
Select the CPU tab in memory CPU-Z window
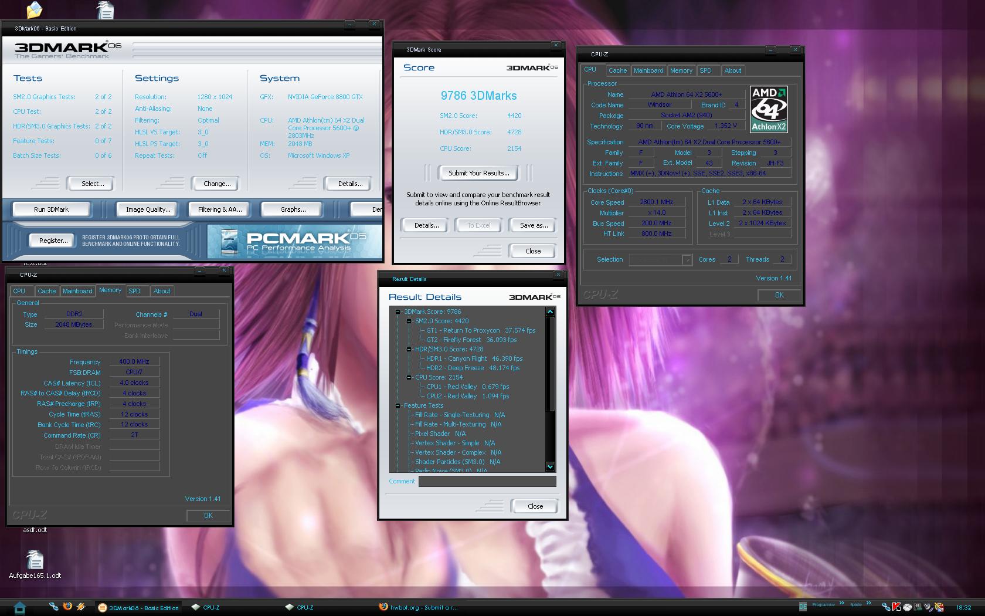pyautogui.click(x=19, y=291)
